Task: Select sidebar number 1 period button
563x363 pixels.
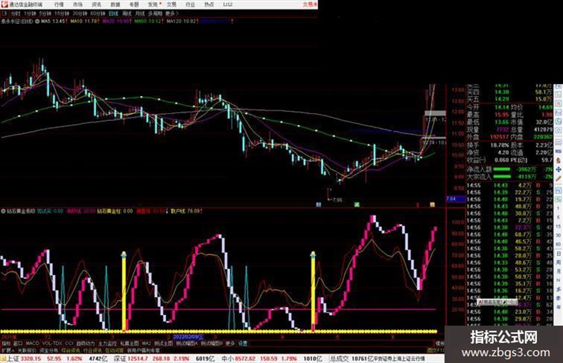Action: click(x=558, y=208)
